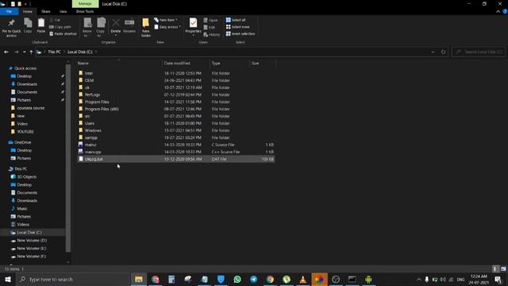Click Select all

pyautogui.click(x=236, y=20)
